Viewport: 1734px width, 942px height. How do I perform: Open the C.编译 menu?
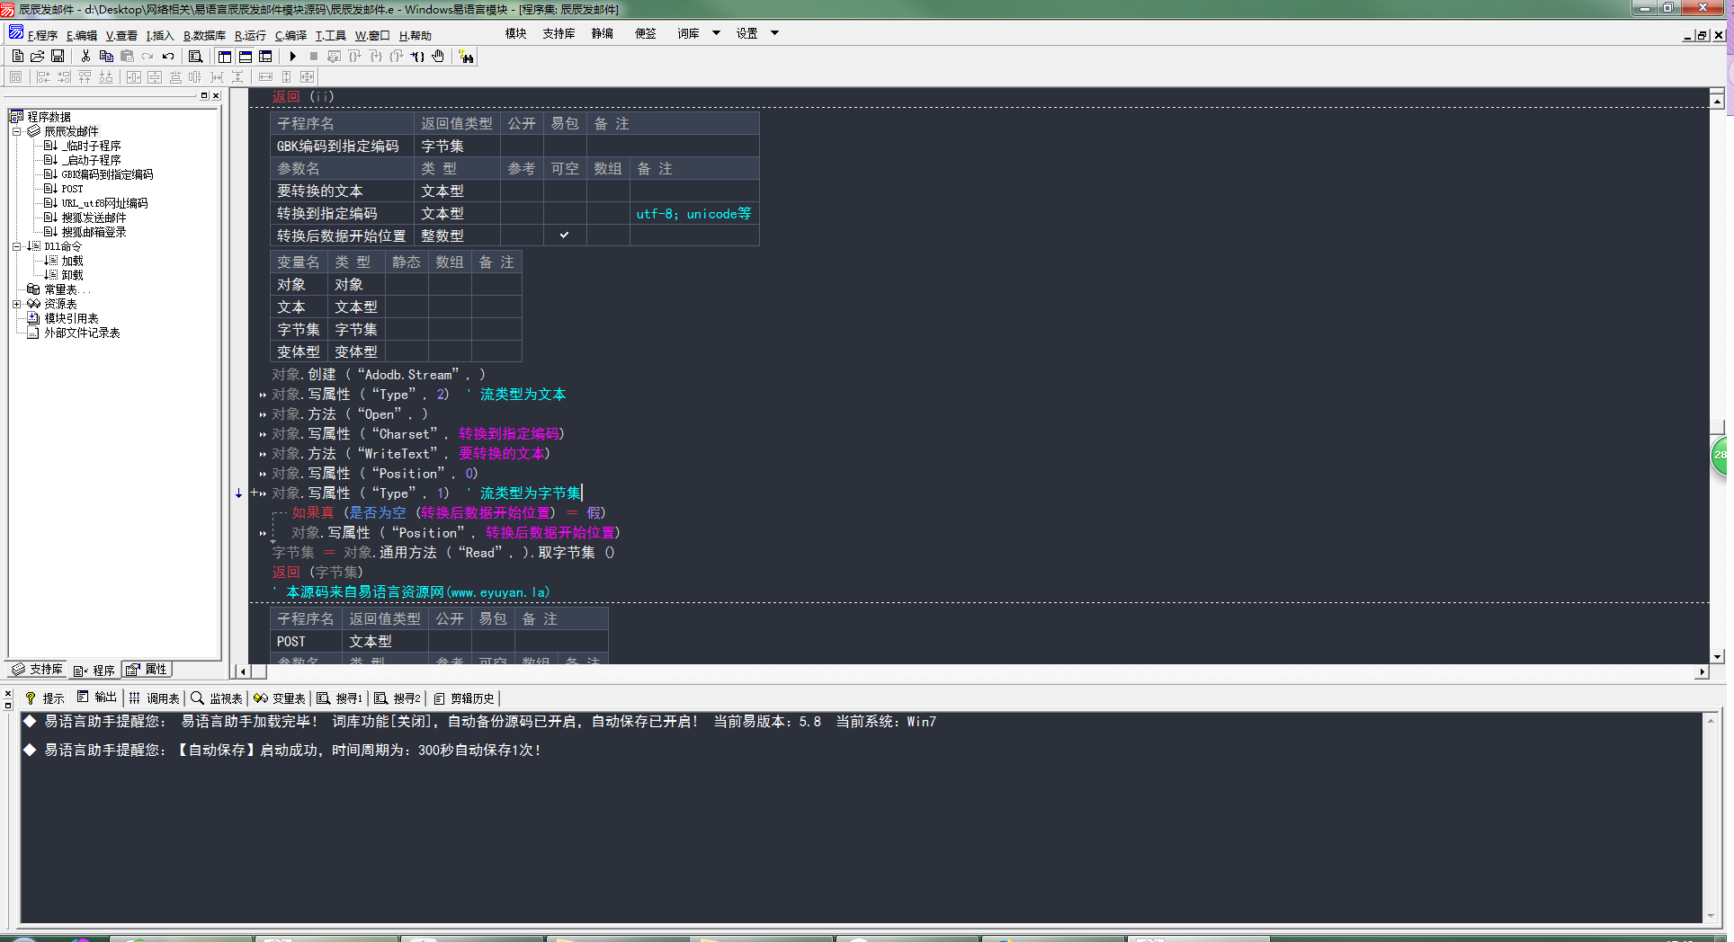290,36
